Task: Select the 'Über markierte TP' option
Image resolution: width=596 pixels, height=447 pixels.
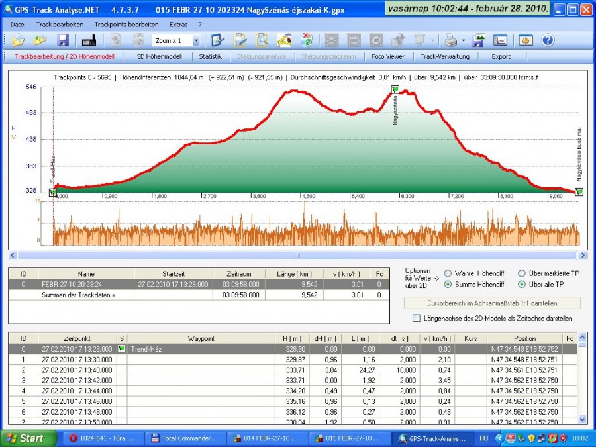Action: pyautogui.click(x=522, y=273)
